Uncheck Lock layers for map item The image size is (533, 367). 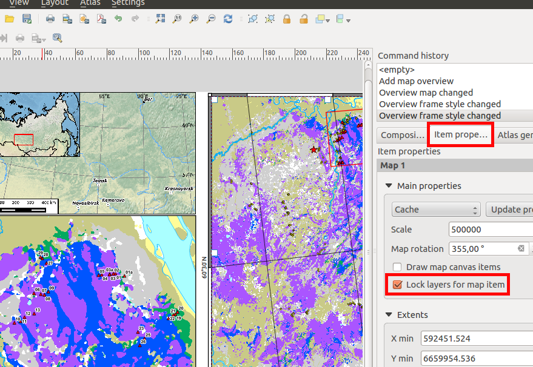tap(398, 285)
